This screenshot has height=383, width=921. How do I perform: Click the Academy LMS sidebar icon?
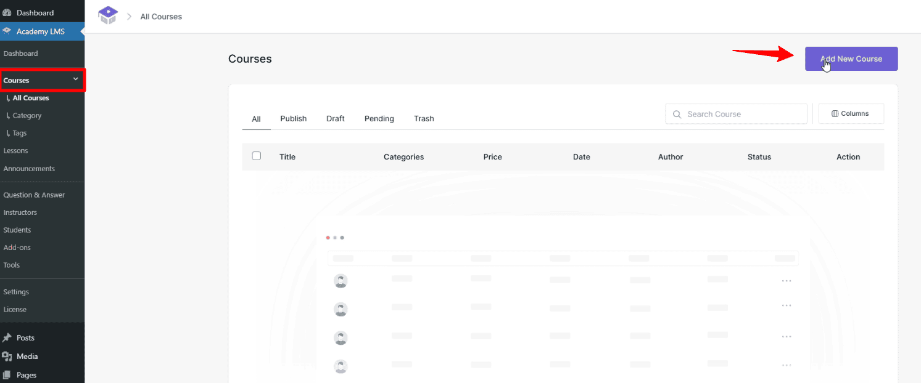point(7,31)
